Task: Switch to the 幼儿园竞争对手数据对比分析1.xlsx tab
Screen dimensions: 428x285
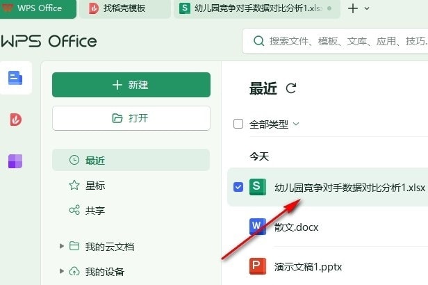Action: point(257,9)
